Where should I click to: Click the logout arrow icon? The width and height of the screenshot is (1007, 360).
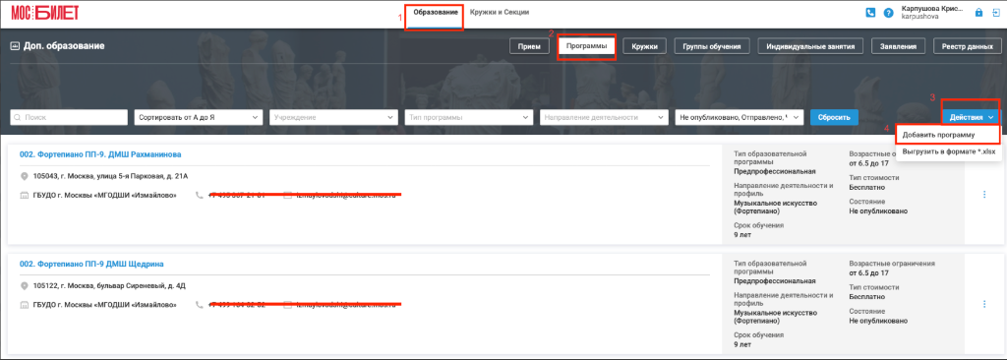[x=996, y=12]
